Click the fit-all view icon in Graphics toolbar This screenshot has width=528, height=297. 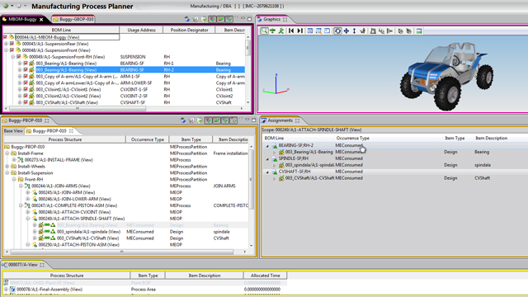click(310, 31)
